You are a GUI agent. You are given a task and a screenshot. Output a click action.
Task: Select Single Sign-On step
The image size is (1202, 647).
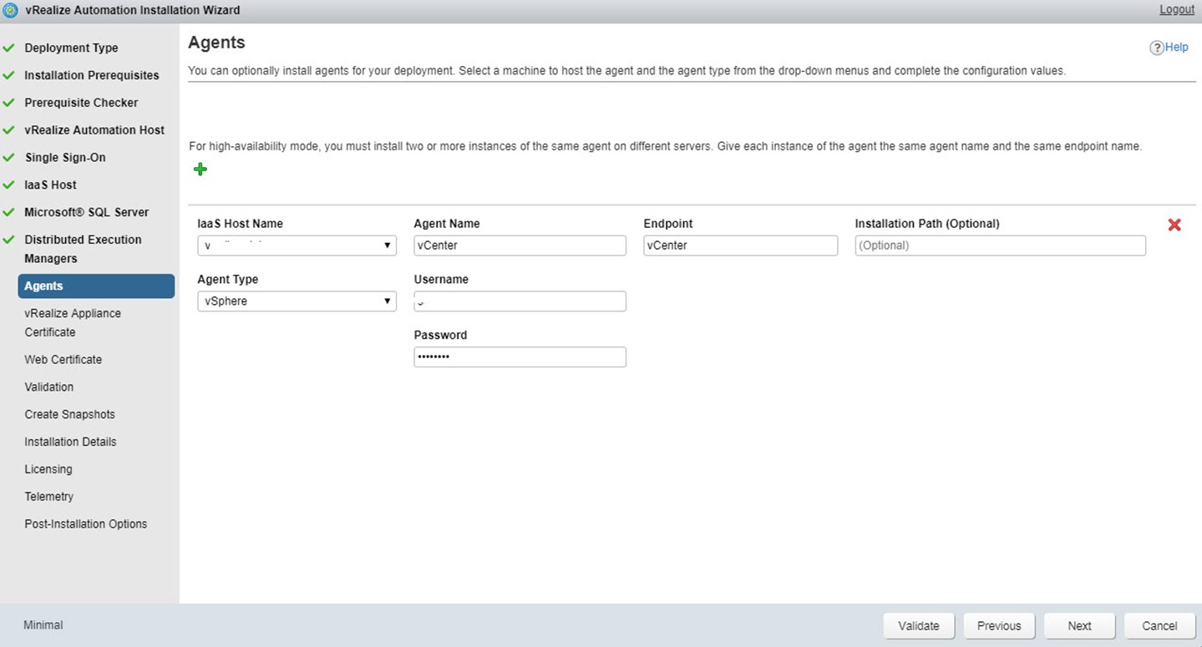pyautogui.click(x=65, y=158)
